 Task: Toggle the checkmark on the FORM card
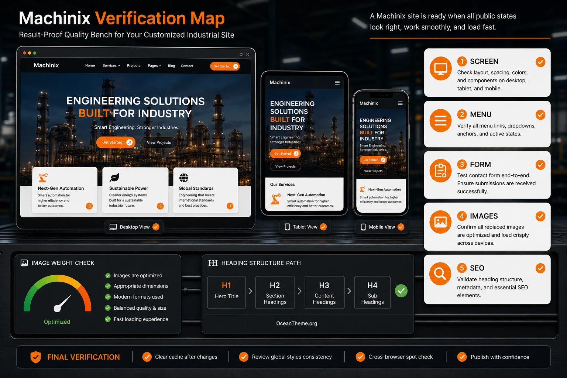(540, 165)
